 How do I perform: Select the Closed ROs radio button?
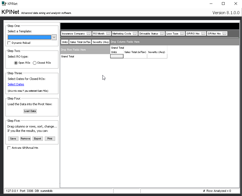pos(34,63)
